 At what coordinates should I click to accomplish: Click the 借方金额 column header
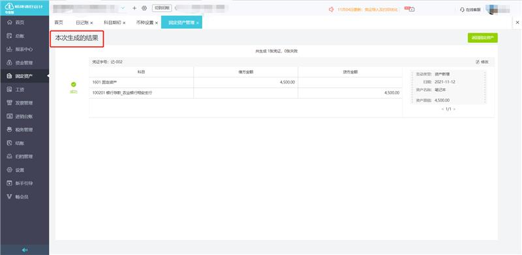pos(246,72)
